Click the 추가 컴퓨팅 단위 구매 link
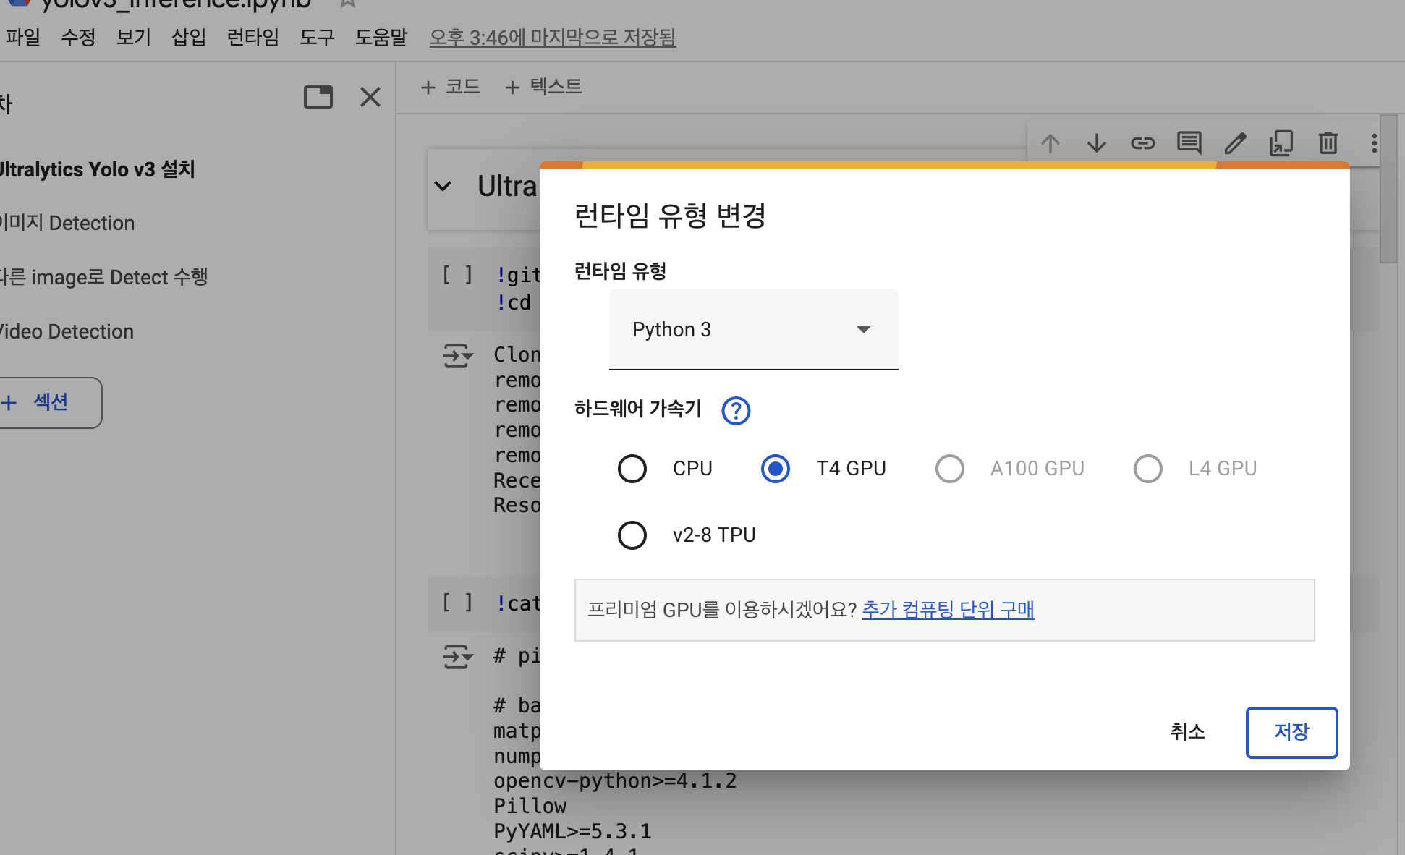 948,610
